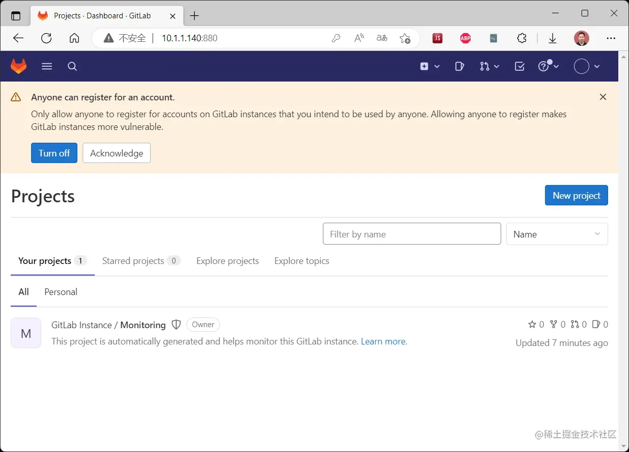This screenshot has height=452, width=629.
Task: Open the to-do list checkmark icon
Action: pyautogui.click(x=519, y=66)
